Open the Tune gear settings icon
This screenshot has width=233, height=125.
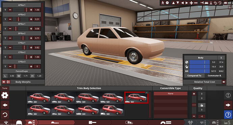tap(5, 95)
